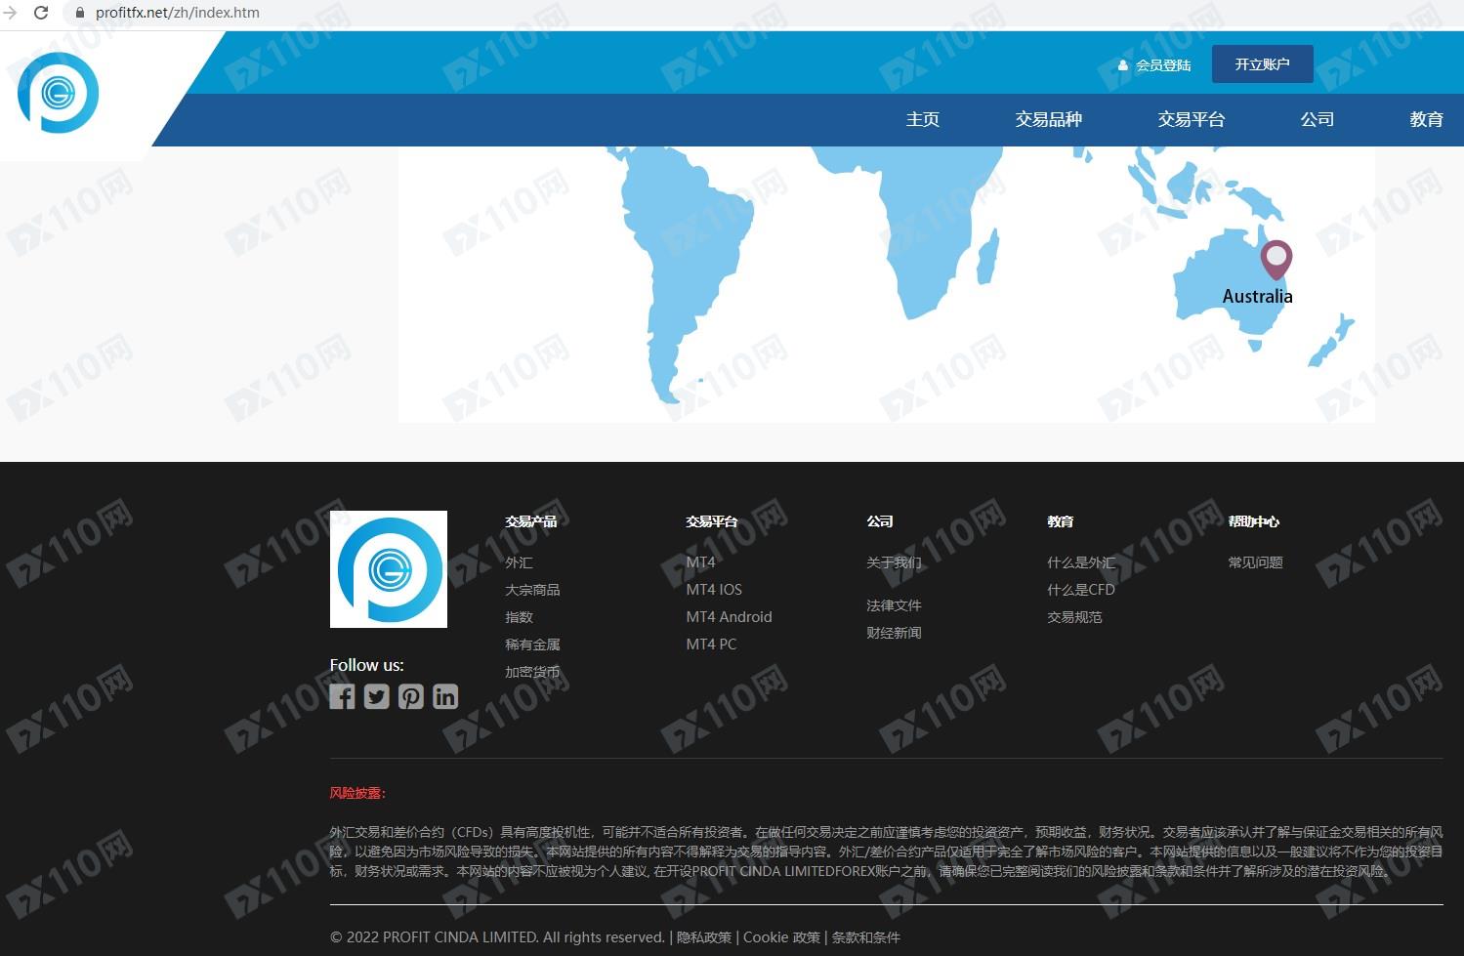Expand the 教育 navigation menu
The image size is (1464, 956).
tap(1426, 119)
